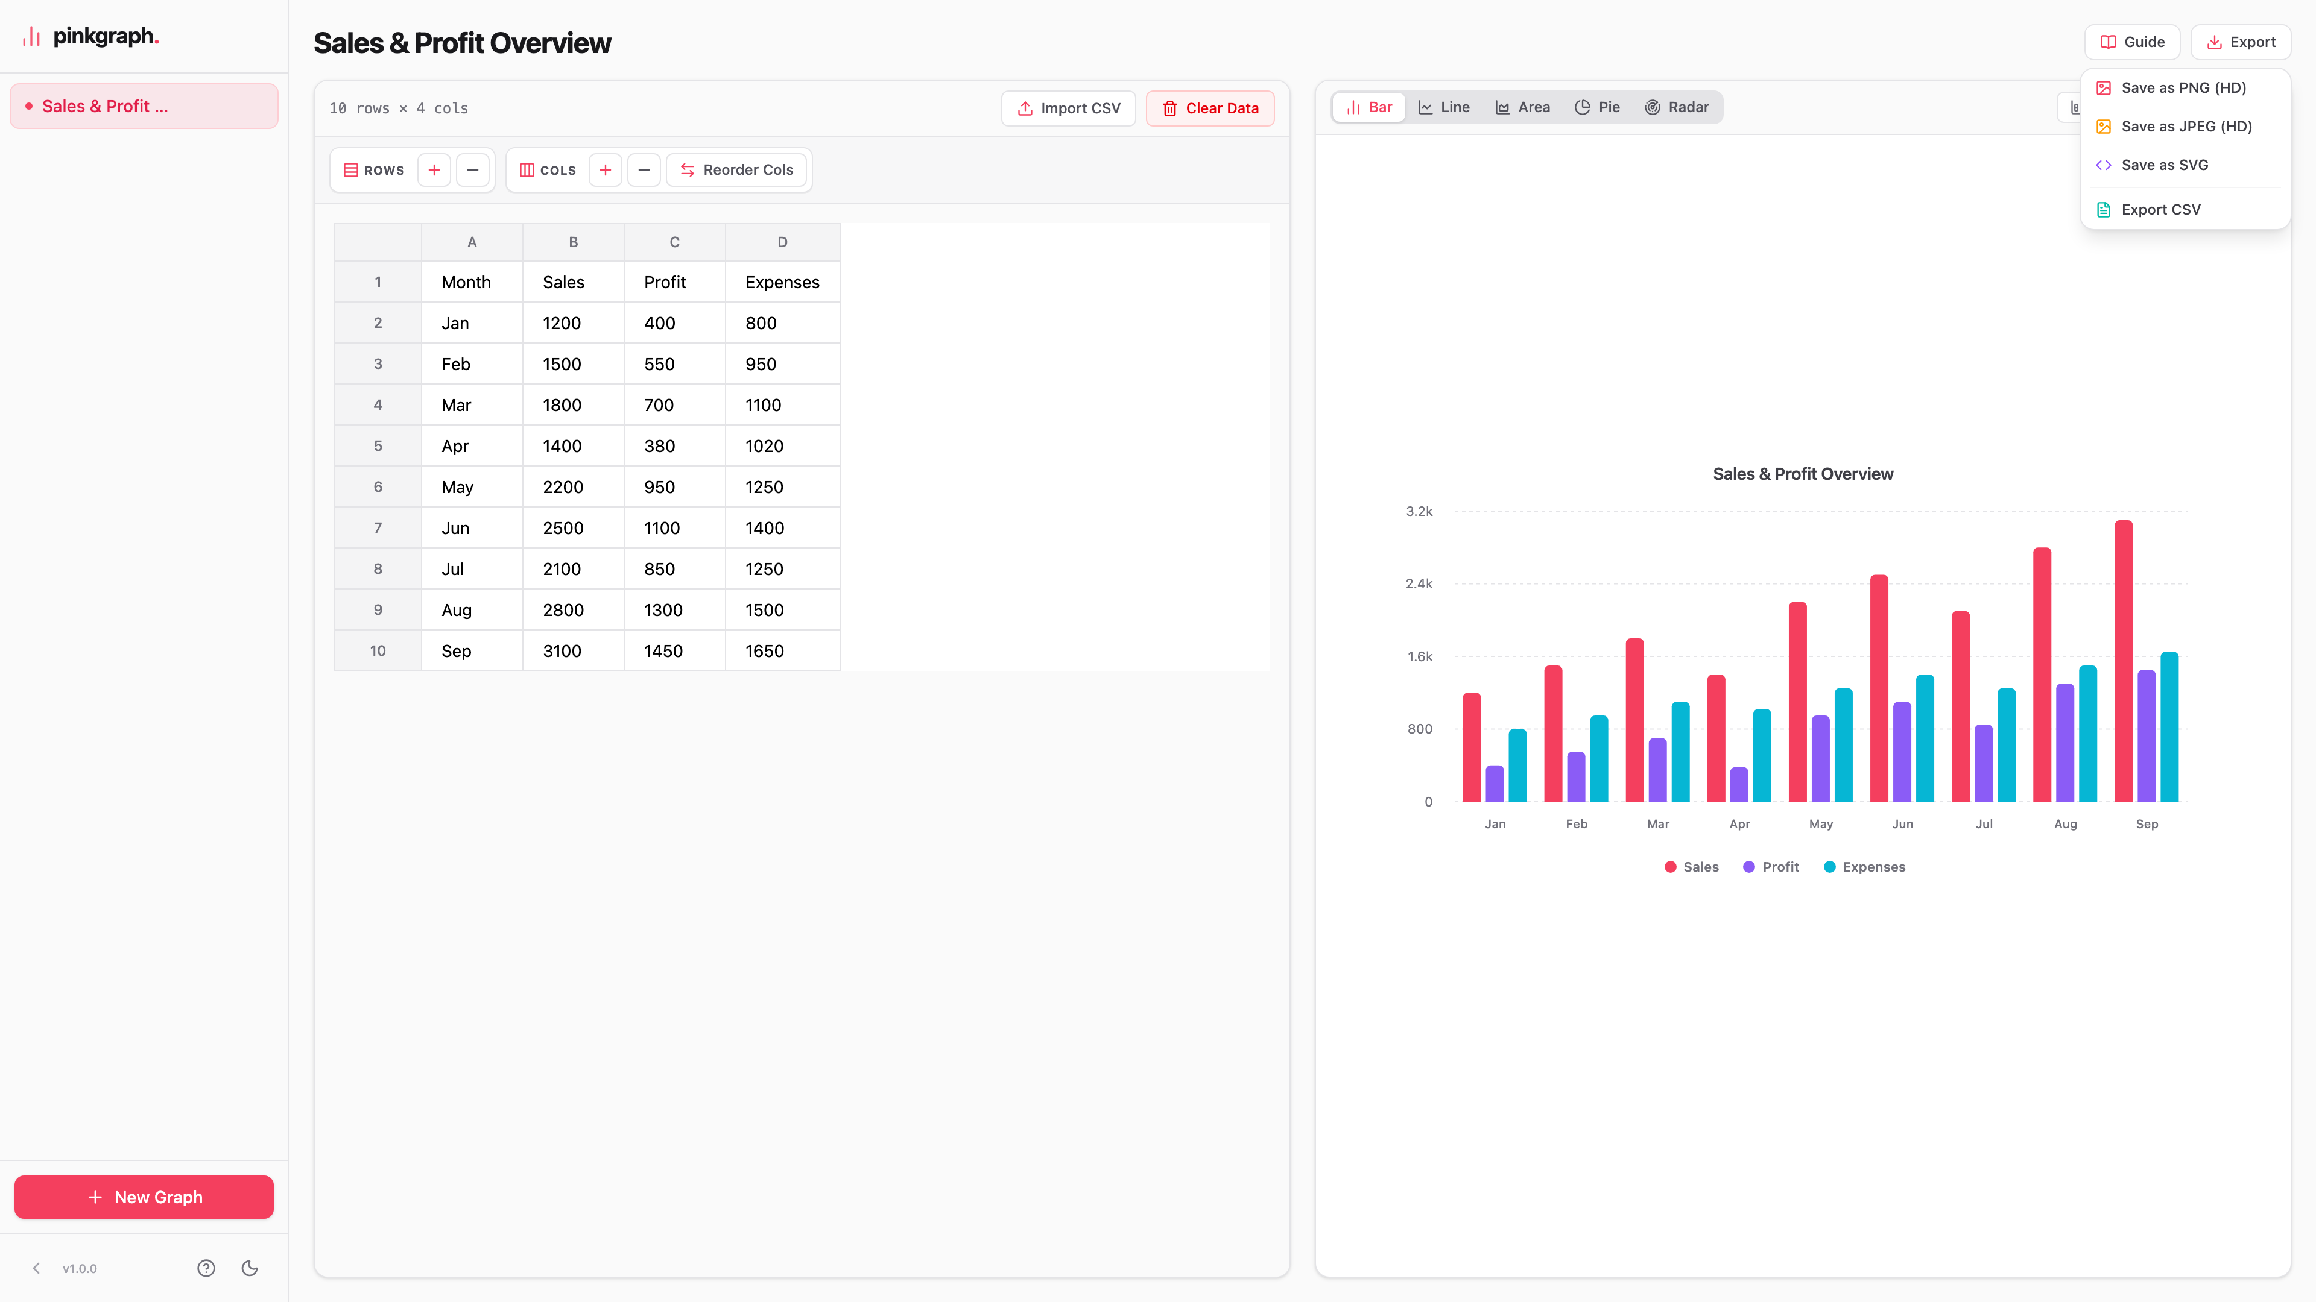Add a new row with plus icon

[434, 170]
